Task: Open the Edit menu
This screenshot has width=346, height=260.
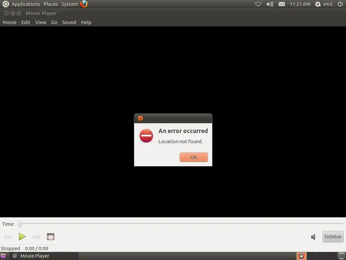Action: [x=26, y=22]
